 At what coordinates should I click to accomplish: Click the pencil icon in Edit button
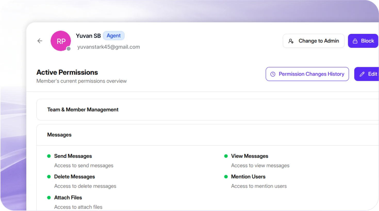(362, 74)
